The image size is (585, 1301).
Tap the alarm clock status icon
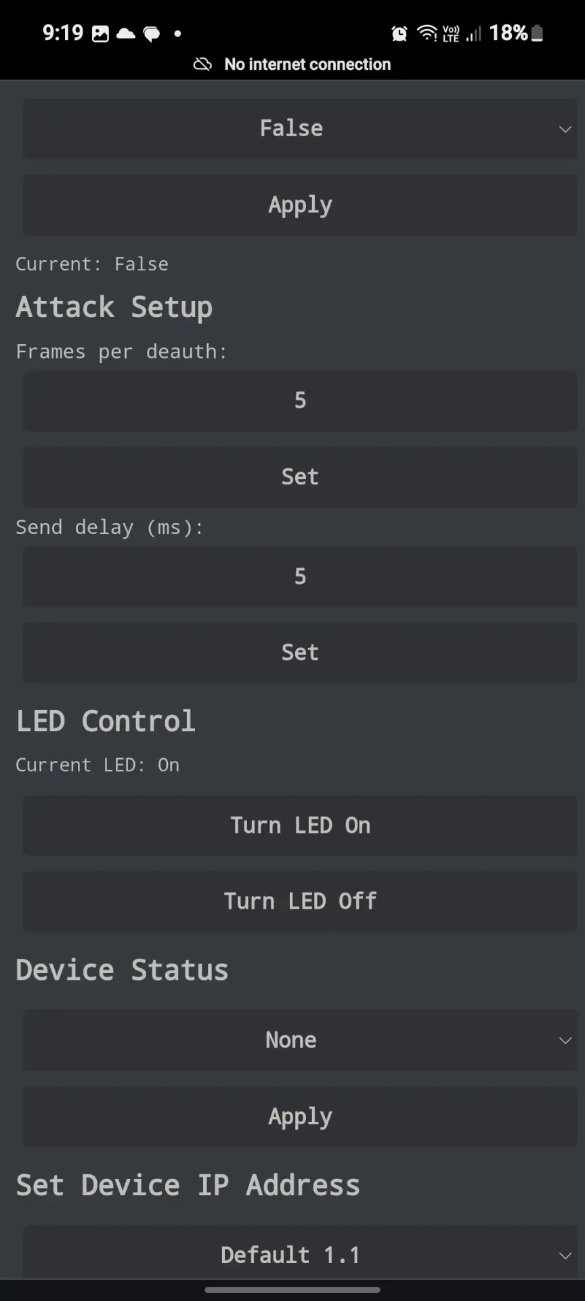pyautogui.click(x=399, y=33)
